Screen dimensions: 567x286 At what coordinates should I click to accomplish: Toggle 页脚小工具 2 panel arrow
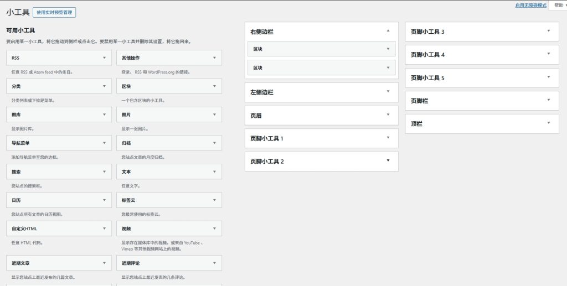point(388,160)
